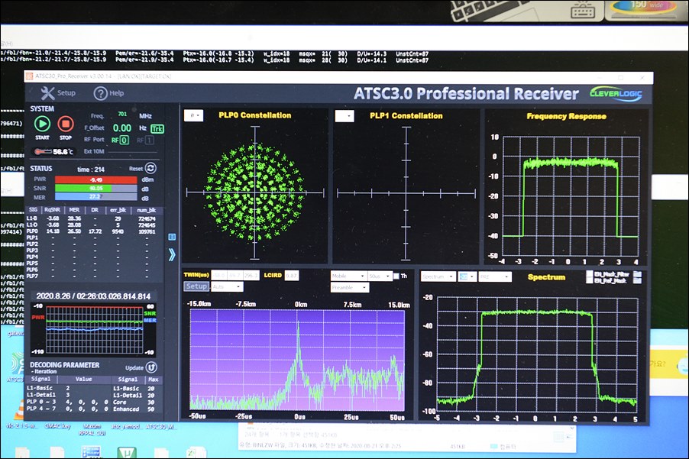Click the first TWIN(us) value field
Image resolution: width=689 pixels, height=459 pixels.
[218, 276]
